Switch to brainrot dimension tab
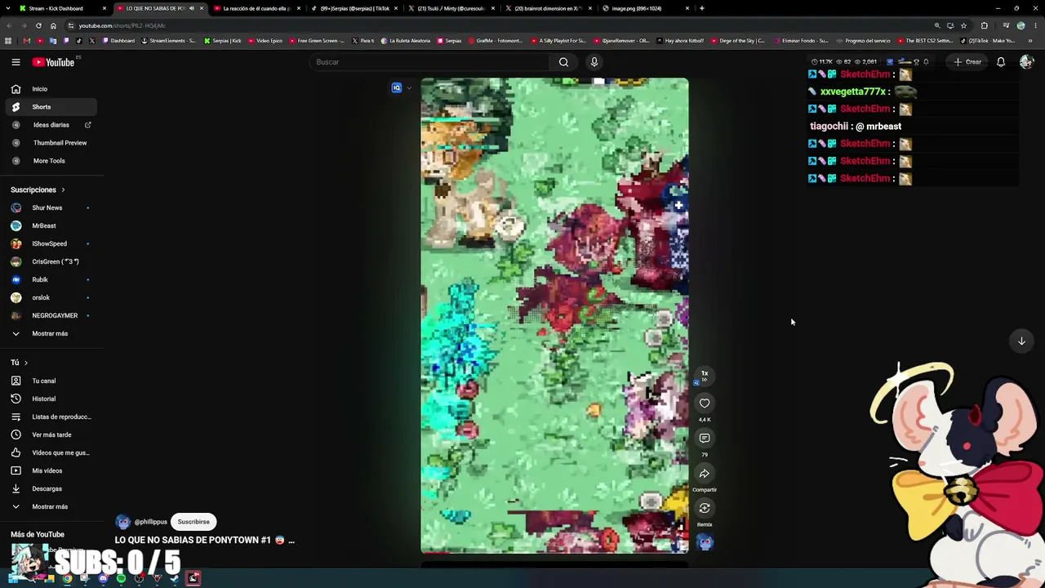Image resolution: width=1045 pixels, height=588 pixels. (548, 8)
